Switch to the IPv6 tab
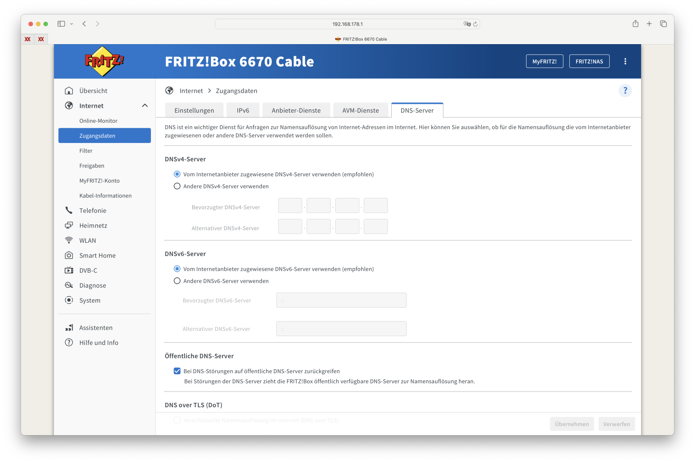 243,110
